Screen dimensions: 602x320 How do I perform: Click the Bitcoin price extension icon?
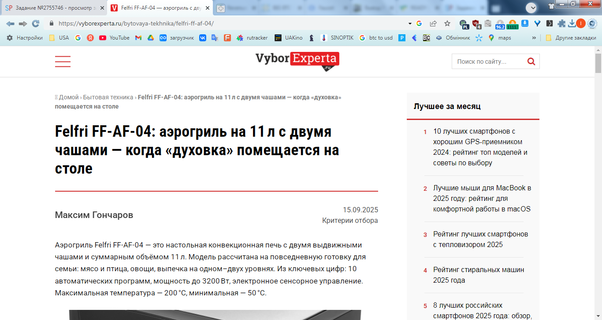(x=513, y=24)
